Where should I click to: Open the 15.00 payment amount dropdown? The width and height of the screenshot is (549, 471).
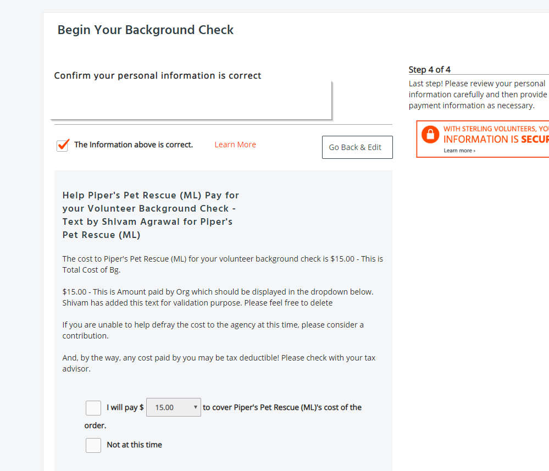point(174,407)
